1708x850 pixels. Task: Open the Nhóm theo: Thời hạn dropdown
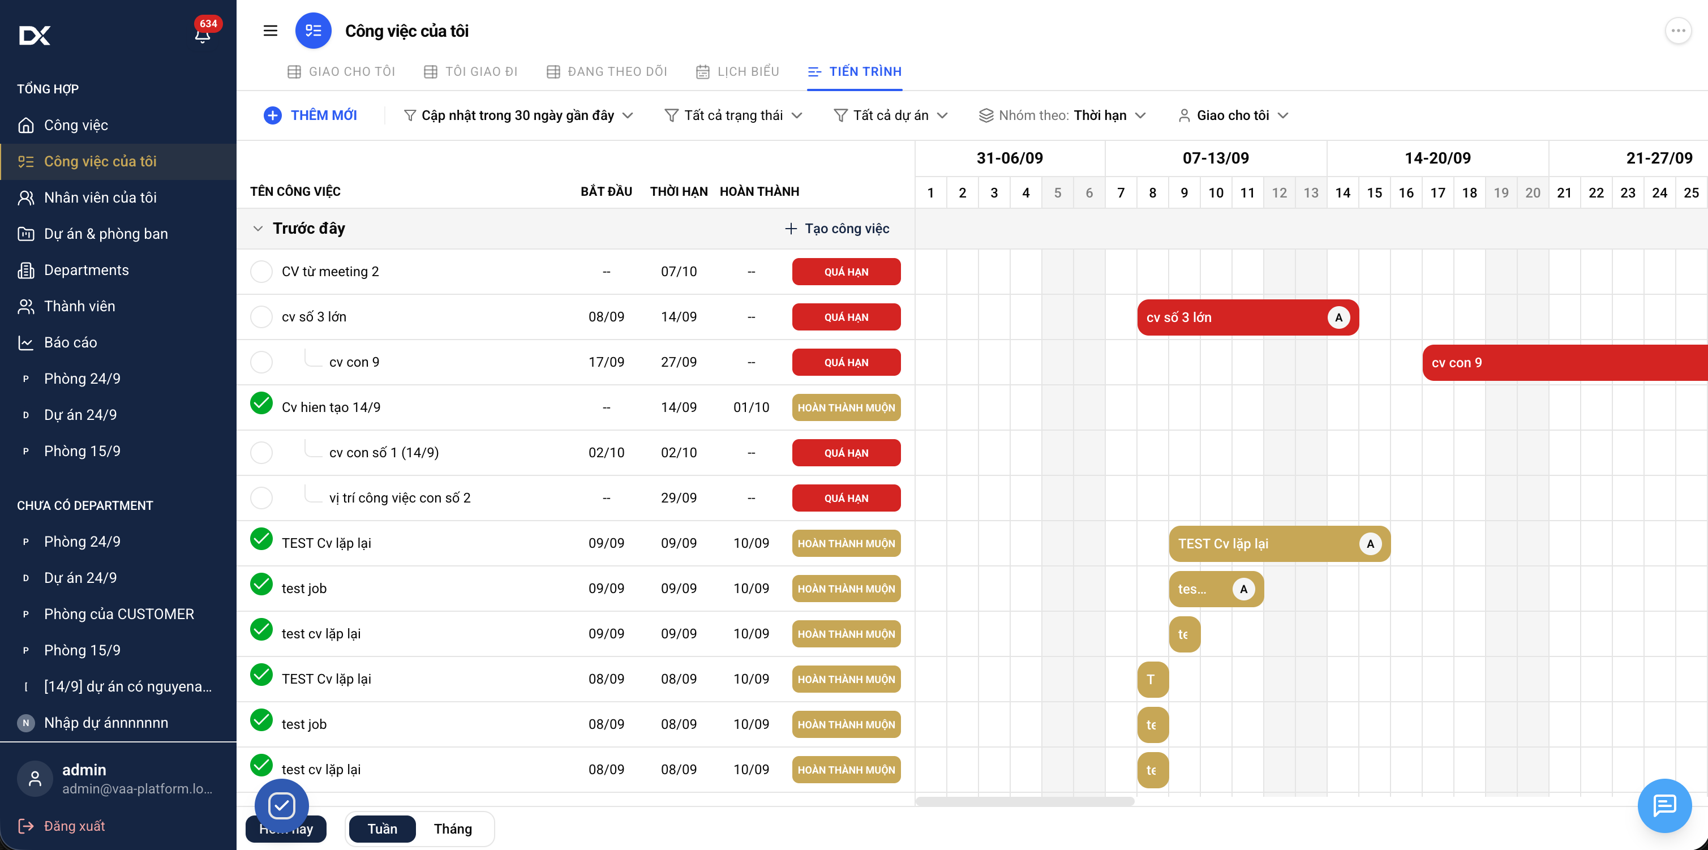click(1062, 115)
